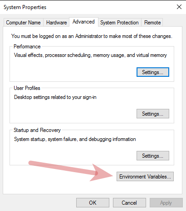The image size is (186, 211).
Task: Click the Startup and Recovery group label
Action: point(37,130)
